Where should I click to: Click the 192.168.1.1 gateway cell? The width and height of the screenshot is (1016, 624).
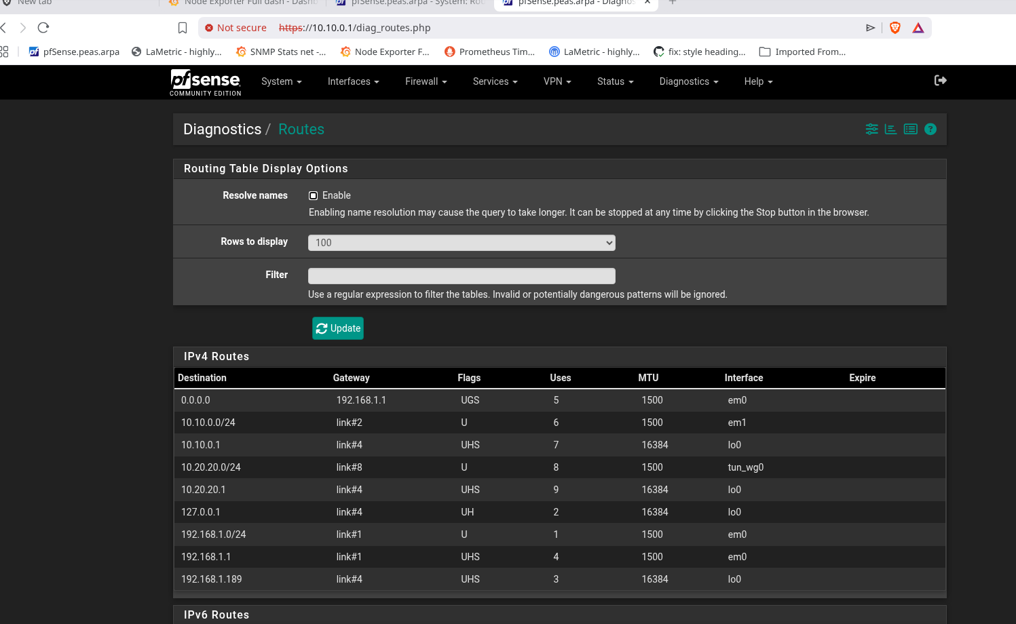click(x=361, y=400)
